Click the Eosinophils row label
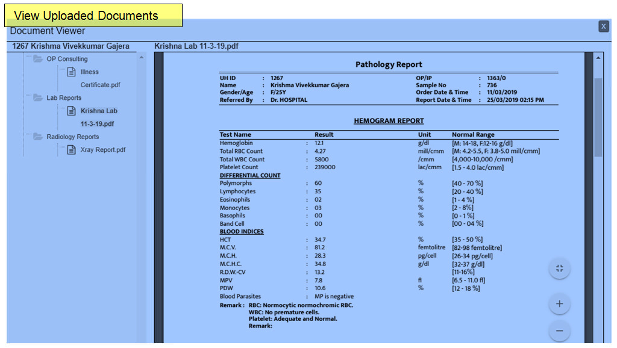Screen dimensions: 617x348 (x=235, y=200)
